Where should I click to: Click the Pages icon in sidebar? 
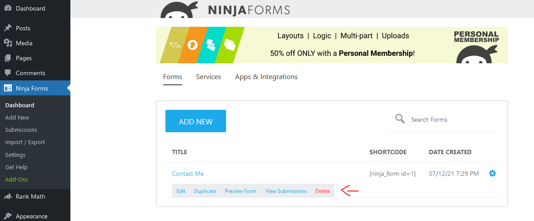(x=7, y=58)
